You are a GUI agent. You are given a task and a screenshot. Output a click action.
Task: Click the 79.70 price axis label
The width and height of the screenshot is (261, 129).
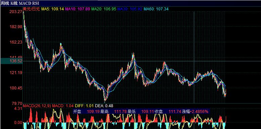point(17,104)
